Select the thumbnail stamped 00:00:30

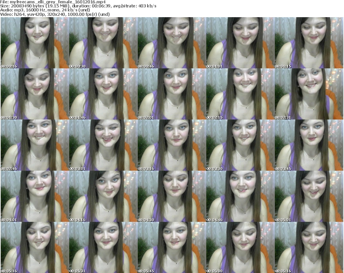(103, 43)
